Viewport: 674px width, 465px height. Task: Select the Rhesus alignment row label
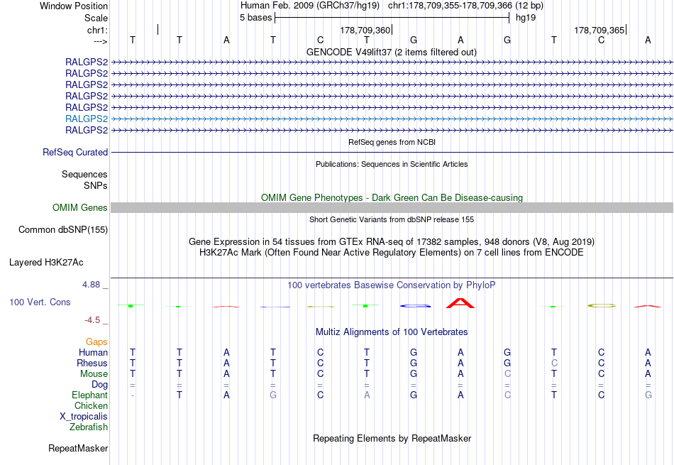click(x=92, y=363)
